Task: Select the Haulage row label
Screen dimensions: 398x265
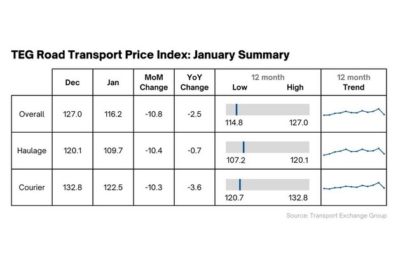Action: click(32, 151)
